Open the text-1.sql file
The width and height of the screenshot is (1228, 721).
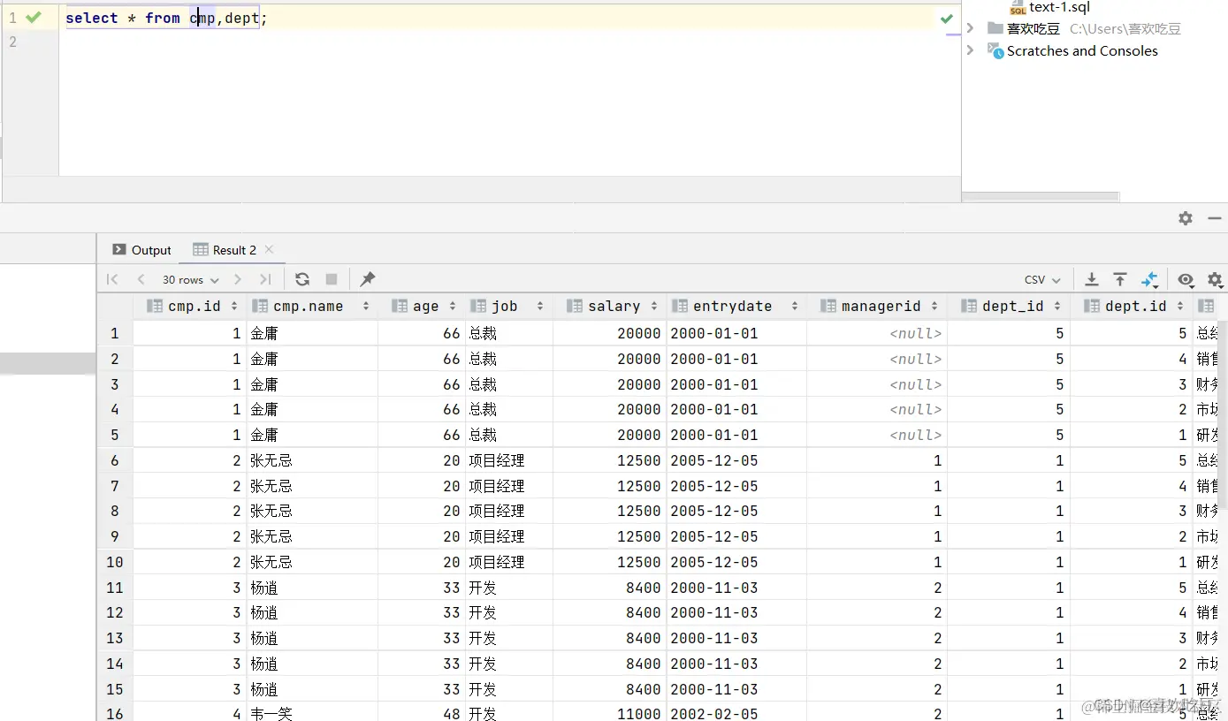coord(1059,7)
